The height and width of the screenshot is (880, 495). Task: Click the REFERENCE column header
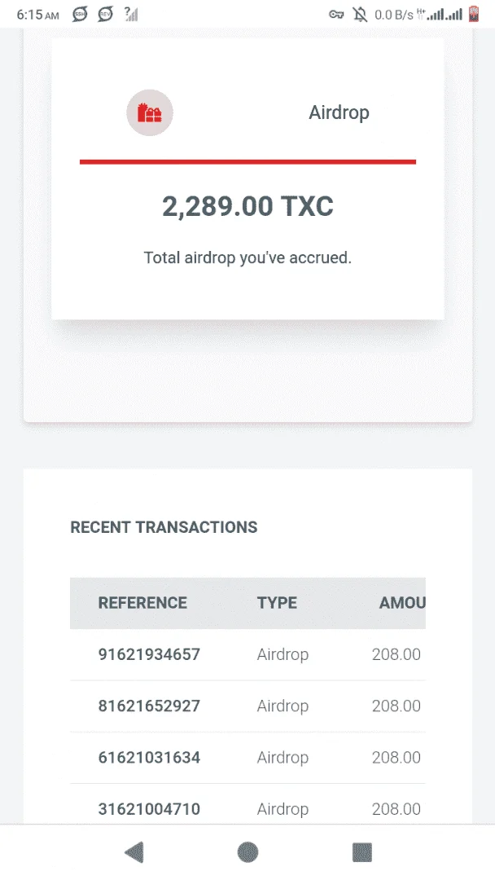pos(143,603)
